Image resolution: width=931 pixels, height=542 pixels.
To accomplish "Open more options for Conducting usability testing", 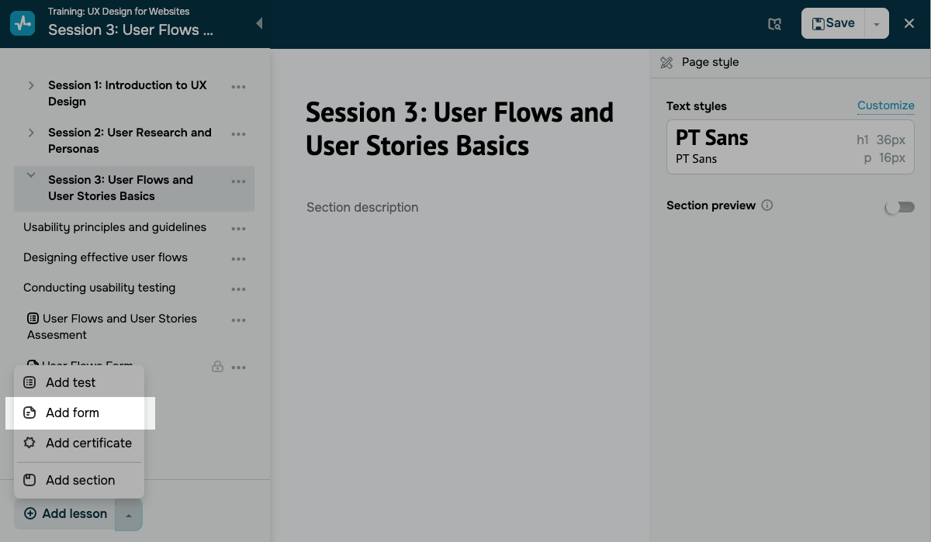I will (x=238, y=289).
